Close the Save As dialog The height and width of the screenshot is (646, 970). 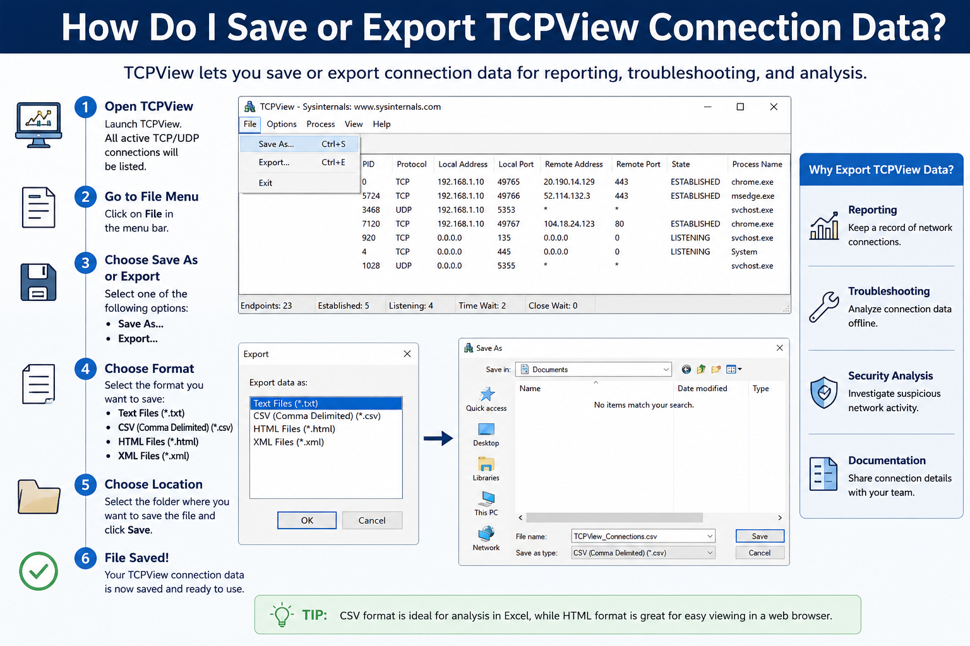779,348
